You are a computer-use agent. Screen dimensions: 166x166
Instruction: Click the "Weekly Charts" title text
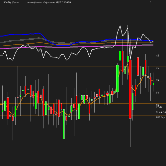tap(11, 3)
